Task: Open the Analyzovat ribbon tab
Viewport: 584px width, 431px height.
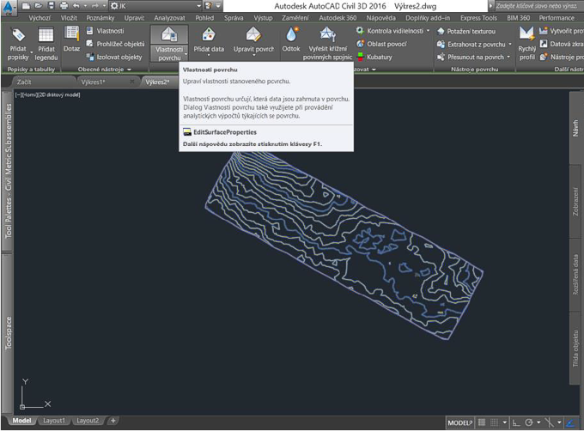Action: pyautogui.click(x=169, y=17)
